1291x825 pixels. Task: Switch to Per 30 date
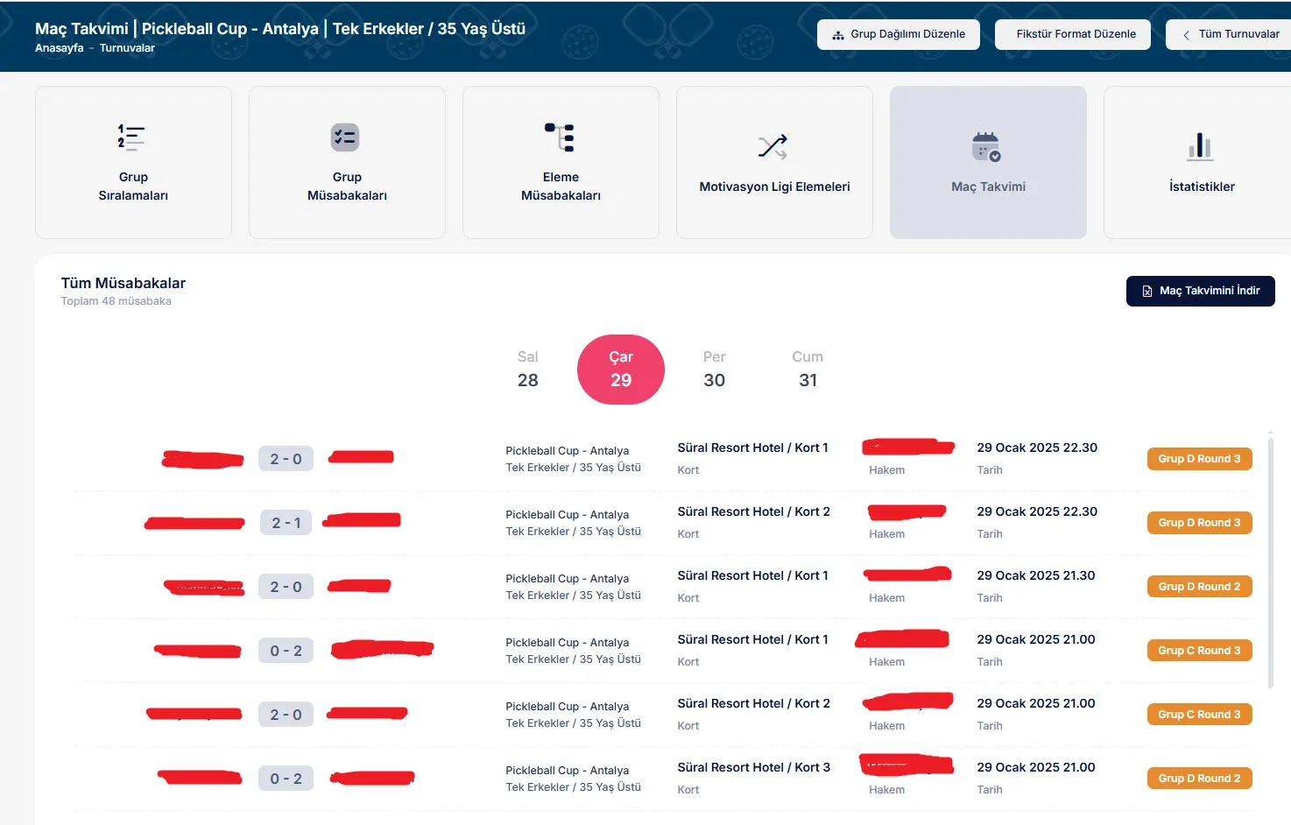(x=714, y=370)
